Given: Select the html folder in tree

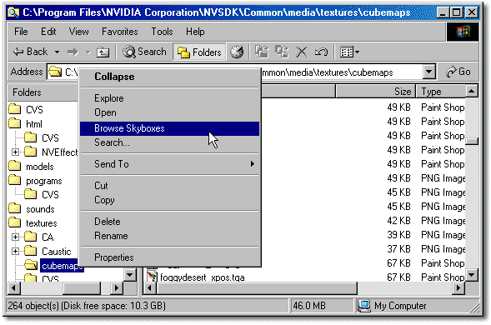Looking at the screenshot, I should tap(34, 124).
